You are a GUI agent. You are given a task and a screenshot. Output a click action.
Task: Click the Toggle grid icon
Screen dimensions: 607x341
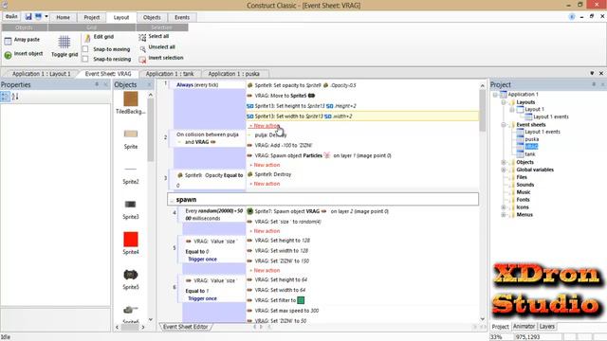64,42
